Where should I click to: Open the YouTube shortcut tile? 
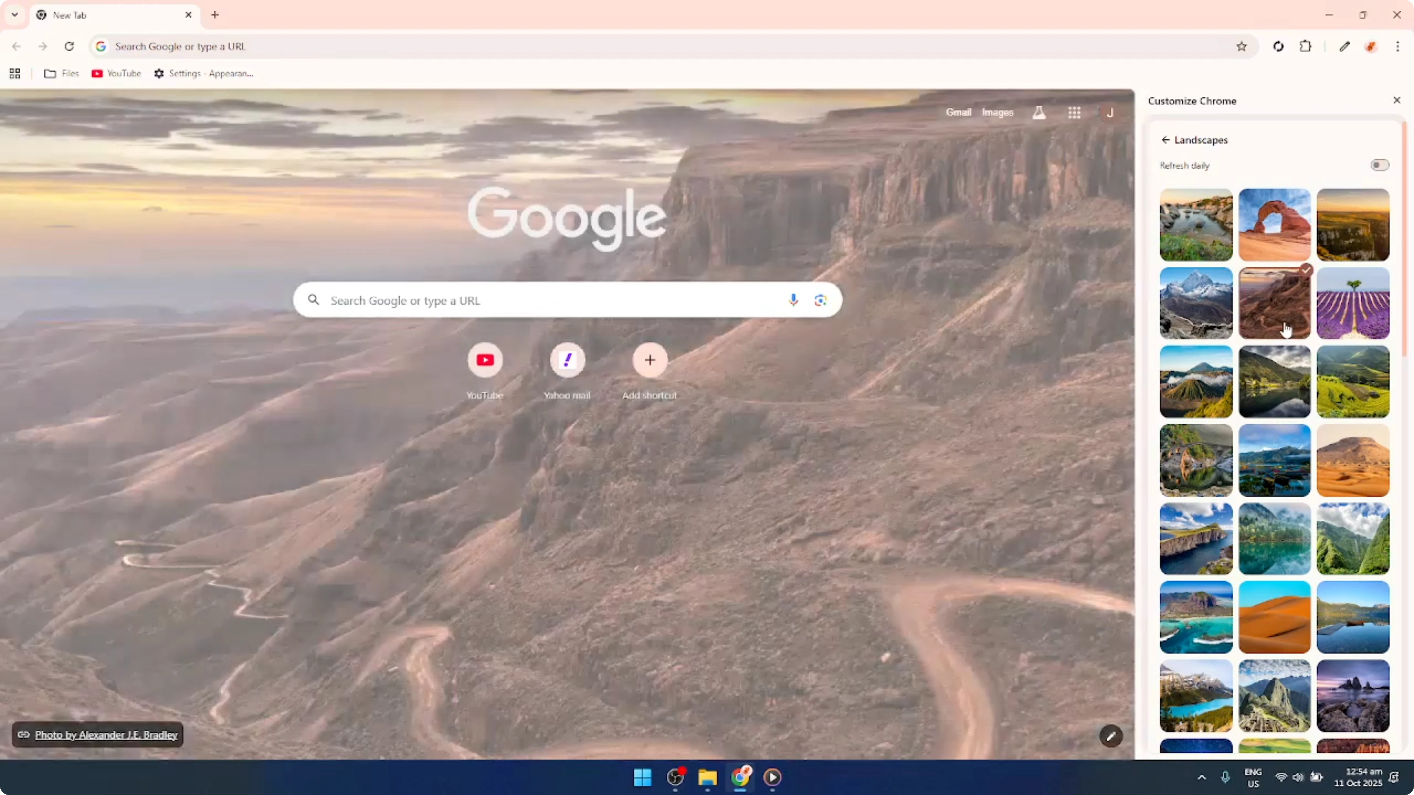(x=485, y=361)
